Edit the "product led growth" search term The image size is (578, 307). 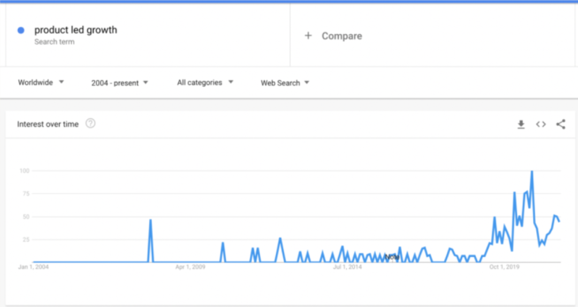click(75, 30)
